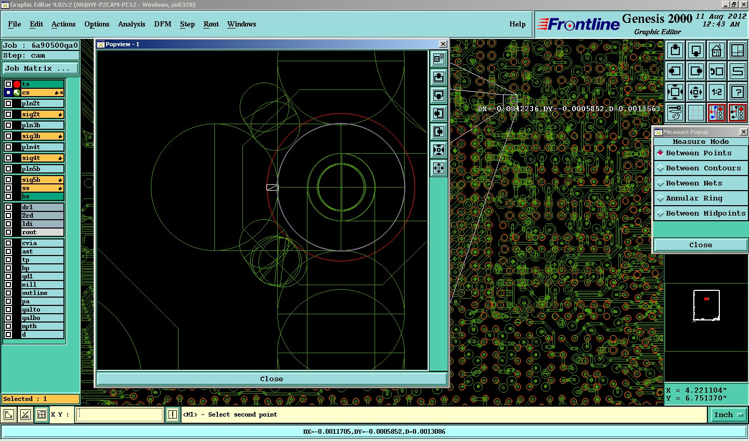Select the Between Points measure mode
Viewport: 749px width, 442px height.
[701, 153]
